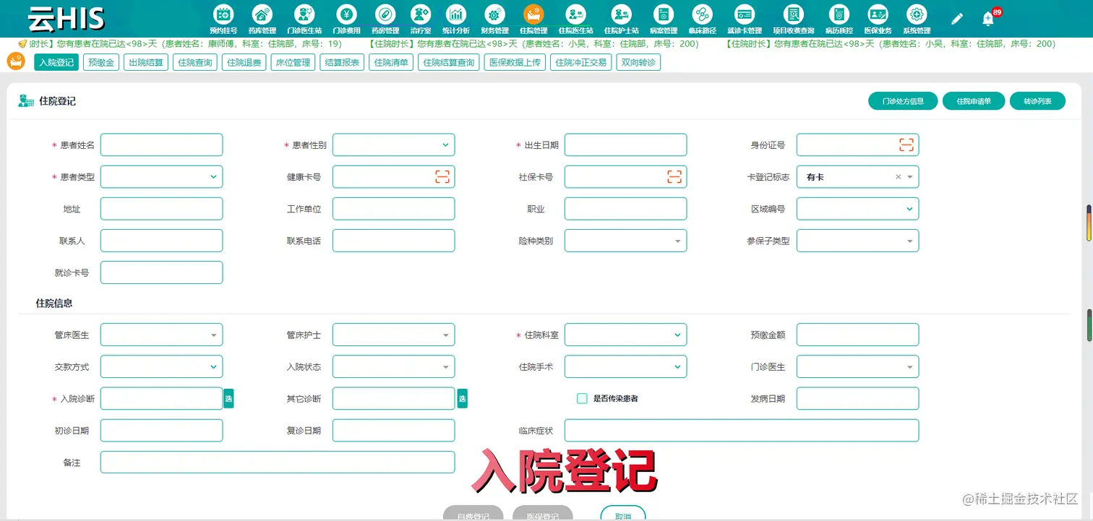Open the 药库管理 module icon
1093x521 pixels.
coord(262,18)
